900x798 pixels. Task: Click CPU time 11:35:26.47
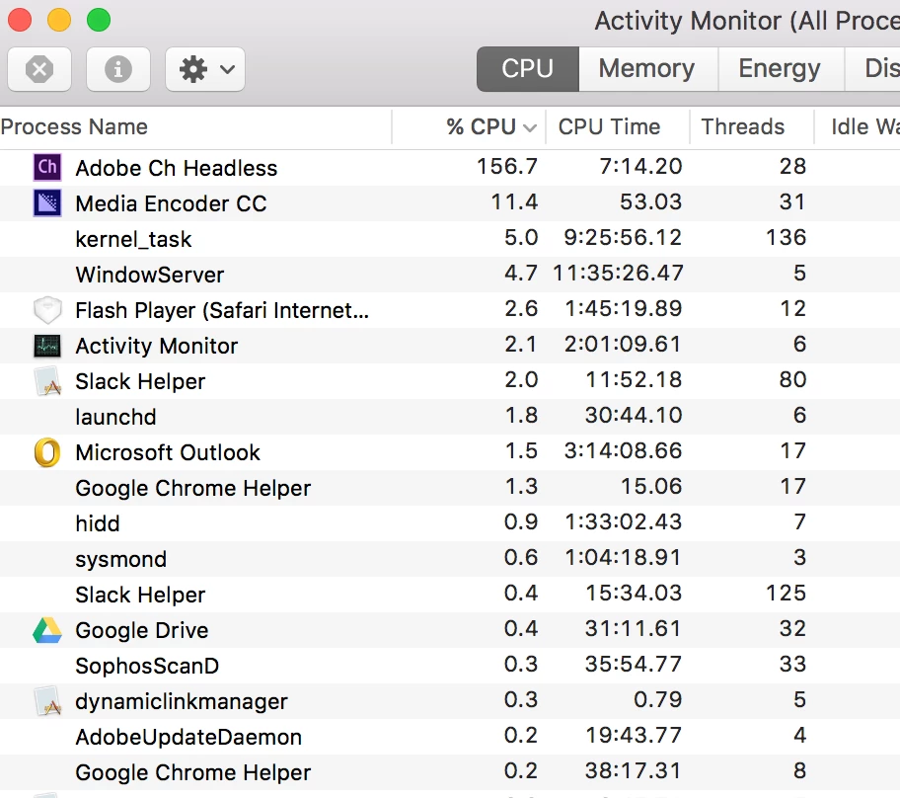(x=618, y=274)
